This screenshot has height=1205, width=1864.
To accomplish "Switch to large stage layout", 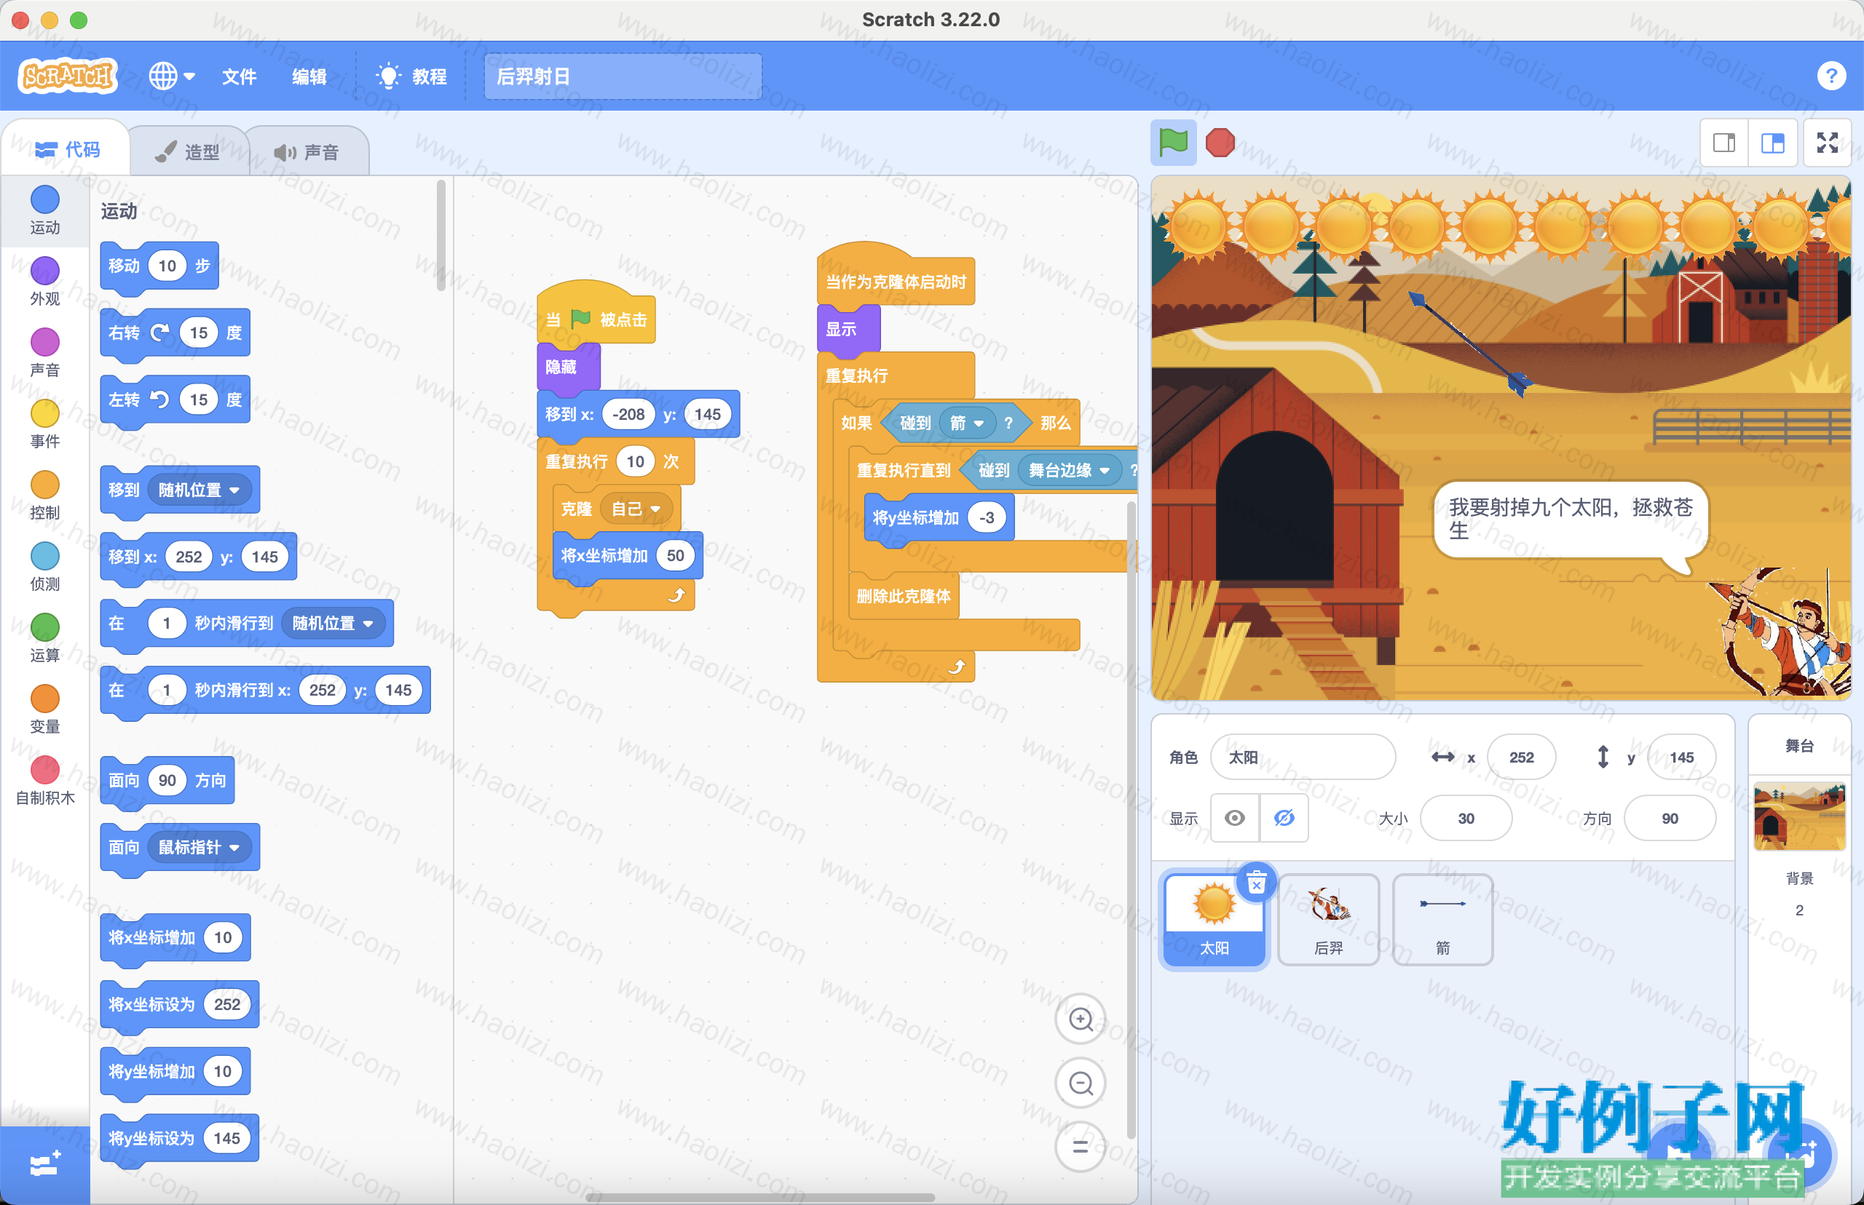I will click(1772, 143).
